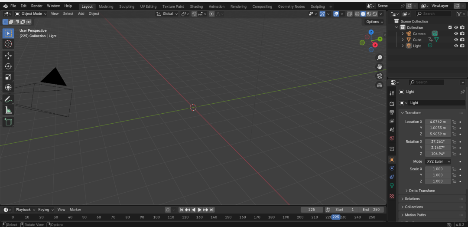
Task: Expand the Cube item in outliner
Action: (402, 39)
